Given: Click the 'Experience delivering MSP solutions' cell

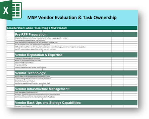Looking at the screenshot, I should tap(63, 59).
